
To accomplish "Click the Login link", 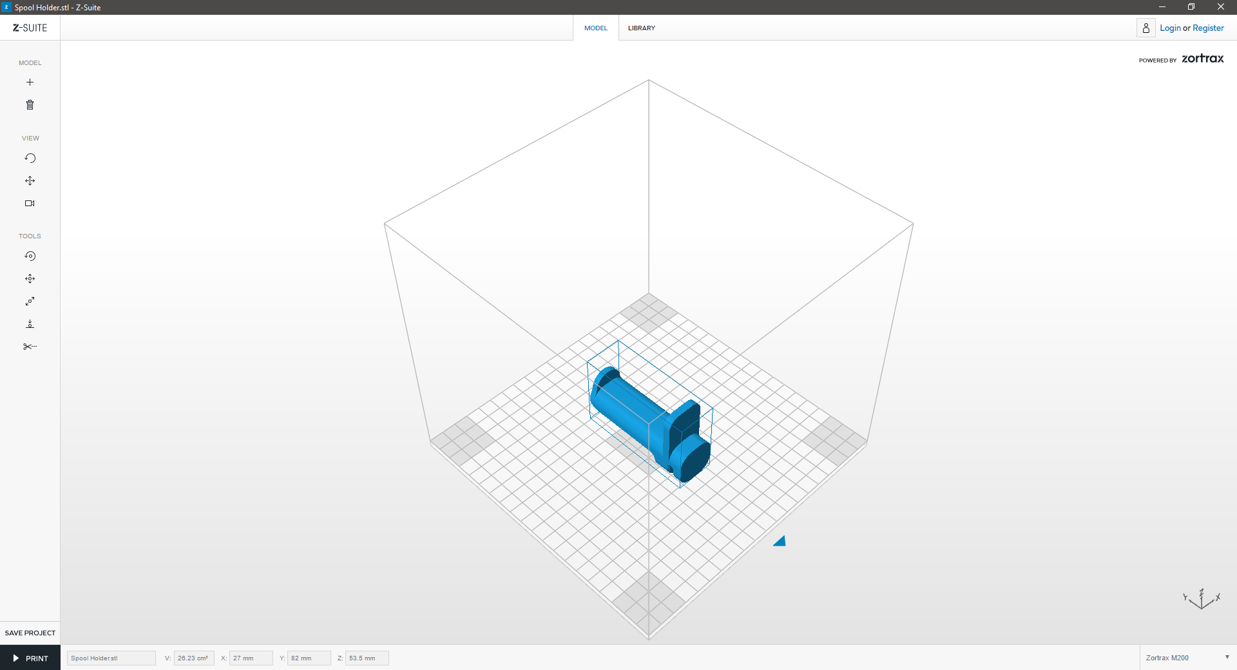I will tap(1170, 28).
